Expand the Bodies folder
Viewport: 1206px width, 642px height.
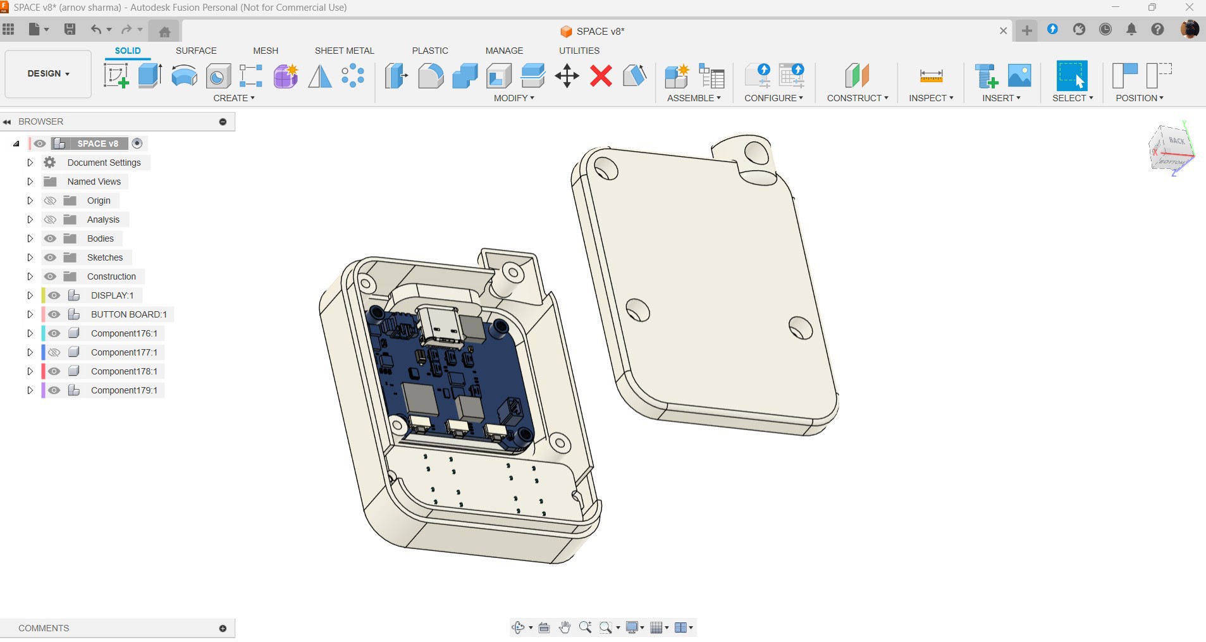[x=30, y=238]
